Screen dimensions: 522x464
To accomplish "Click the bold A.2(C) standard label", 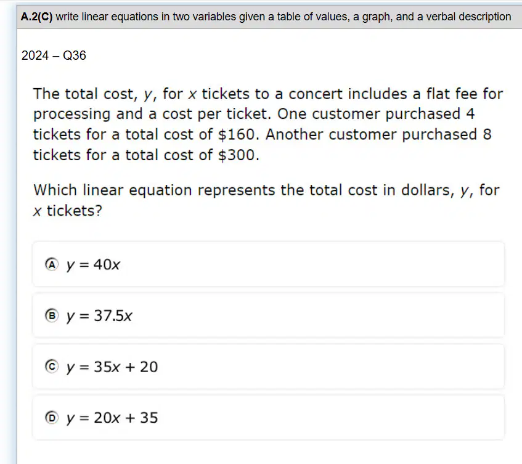I will click(36, 17).
